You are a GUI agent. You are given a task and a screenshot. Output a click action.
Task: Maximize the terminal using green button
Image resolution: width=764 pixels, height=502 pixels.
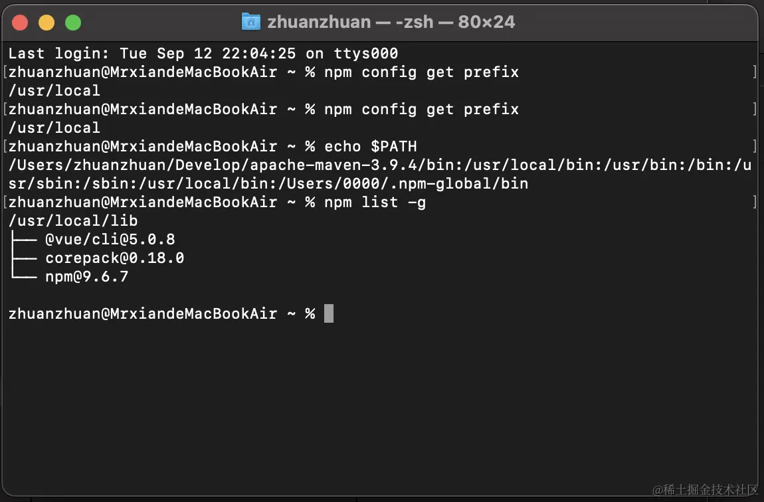[73, 23]
